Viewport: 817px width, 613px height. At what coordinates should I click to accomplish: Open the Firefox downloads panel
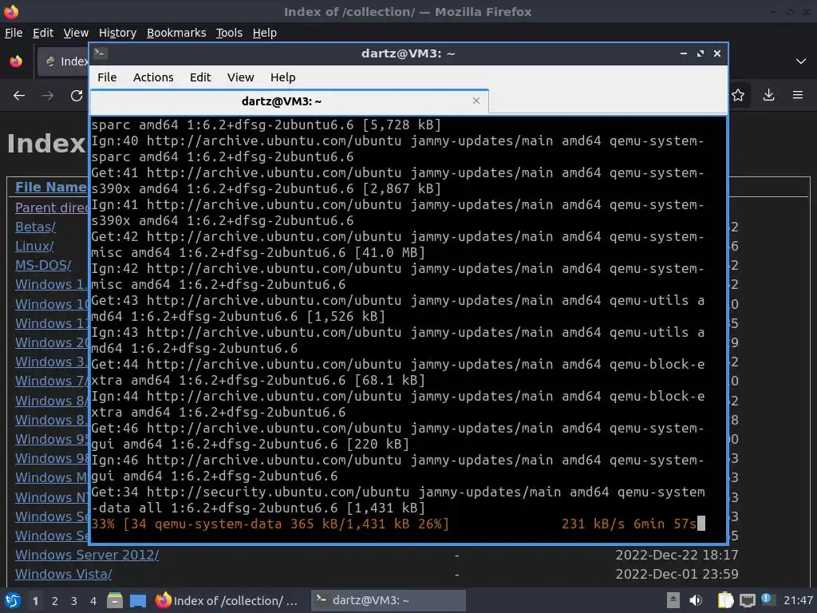click(x=768, y=95)
